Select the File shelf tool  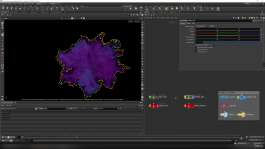click(x=77, y=9)
